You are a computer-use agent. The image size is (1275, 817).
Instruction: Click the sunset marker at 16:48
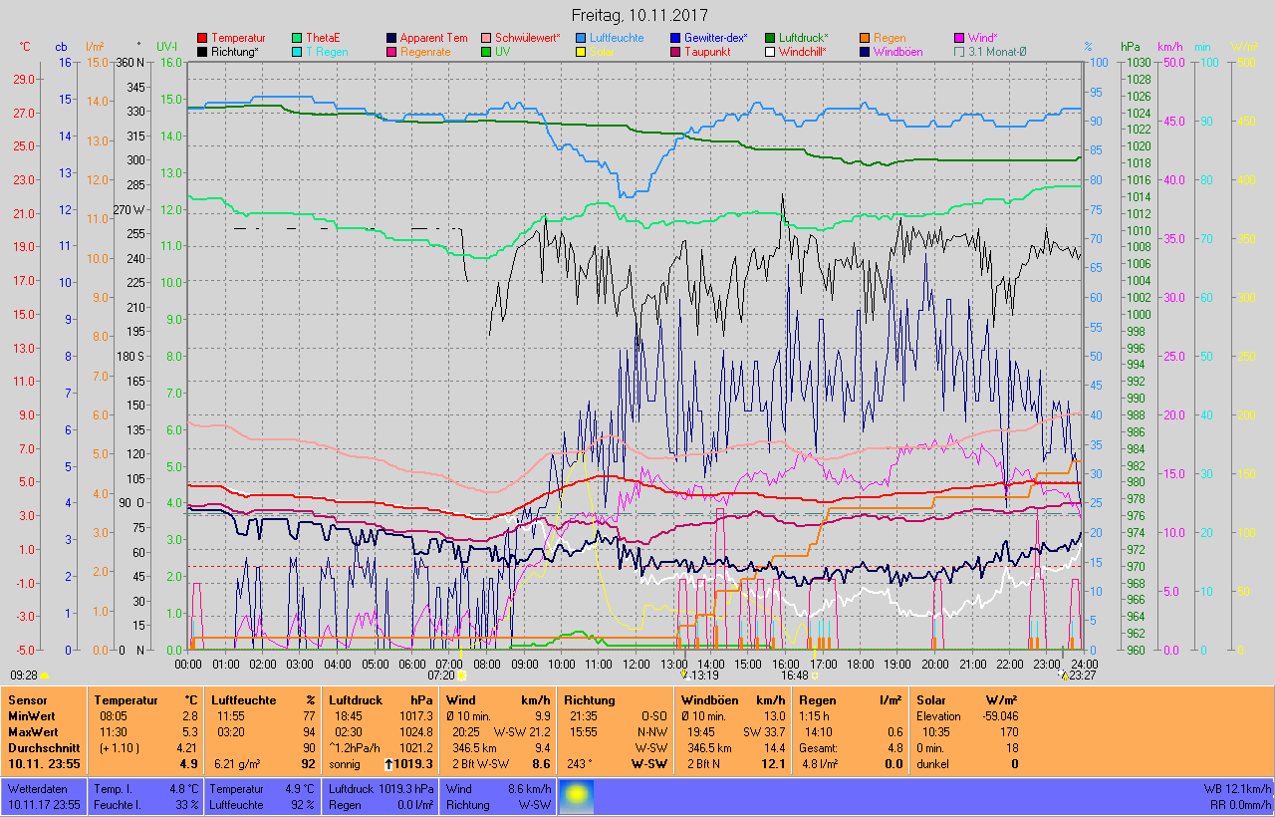(815, 676)
